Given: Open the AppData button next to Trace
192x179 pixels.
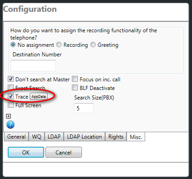Looking at the screenshot, I should 39,96.
